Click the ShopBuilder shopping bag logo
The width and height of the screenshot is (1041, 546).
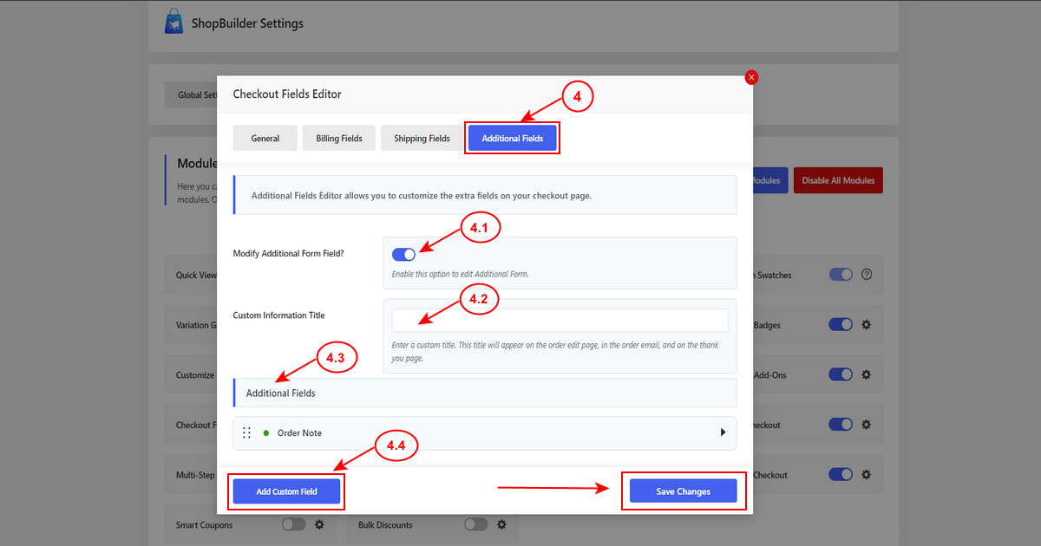click(174, 23)
